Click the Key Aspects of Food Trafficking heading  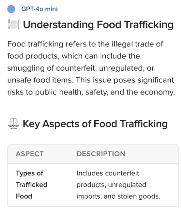pyautogui.click(x=95, y=124)
